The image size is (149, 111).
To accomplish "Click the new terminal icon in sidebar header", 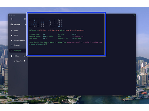I will tap(25, 19).
